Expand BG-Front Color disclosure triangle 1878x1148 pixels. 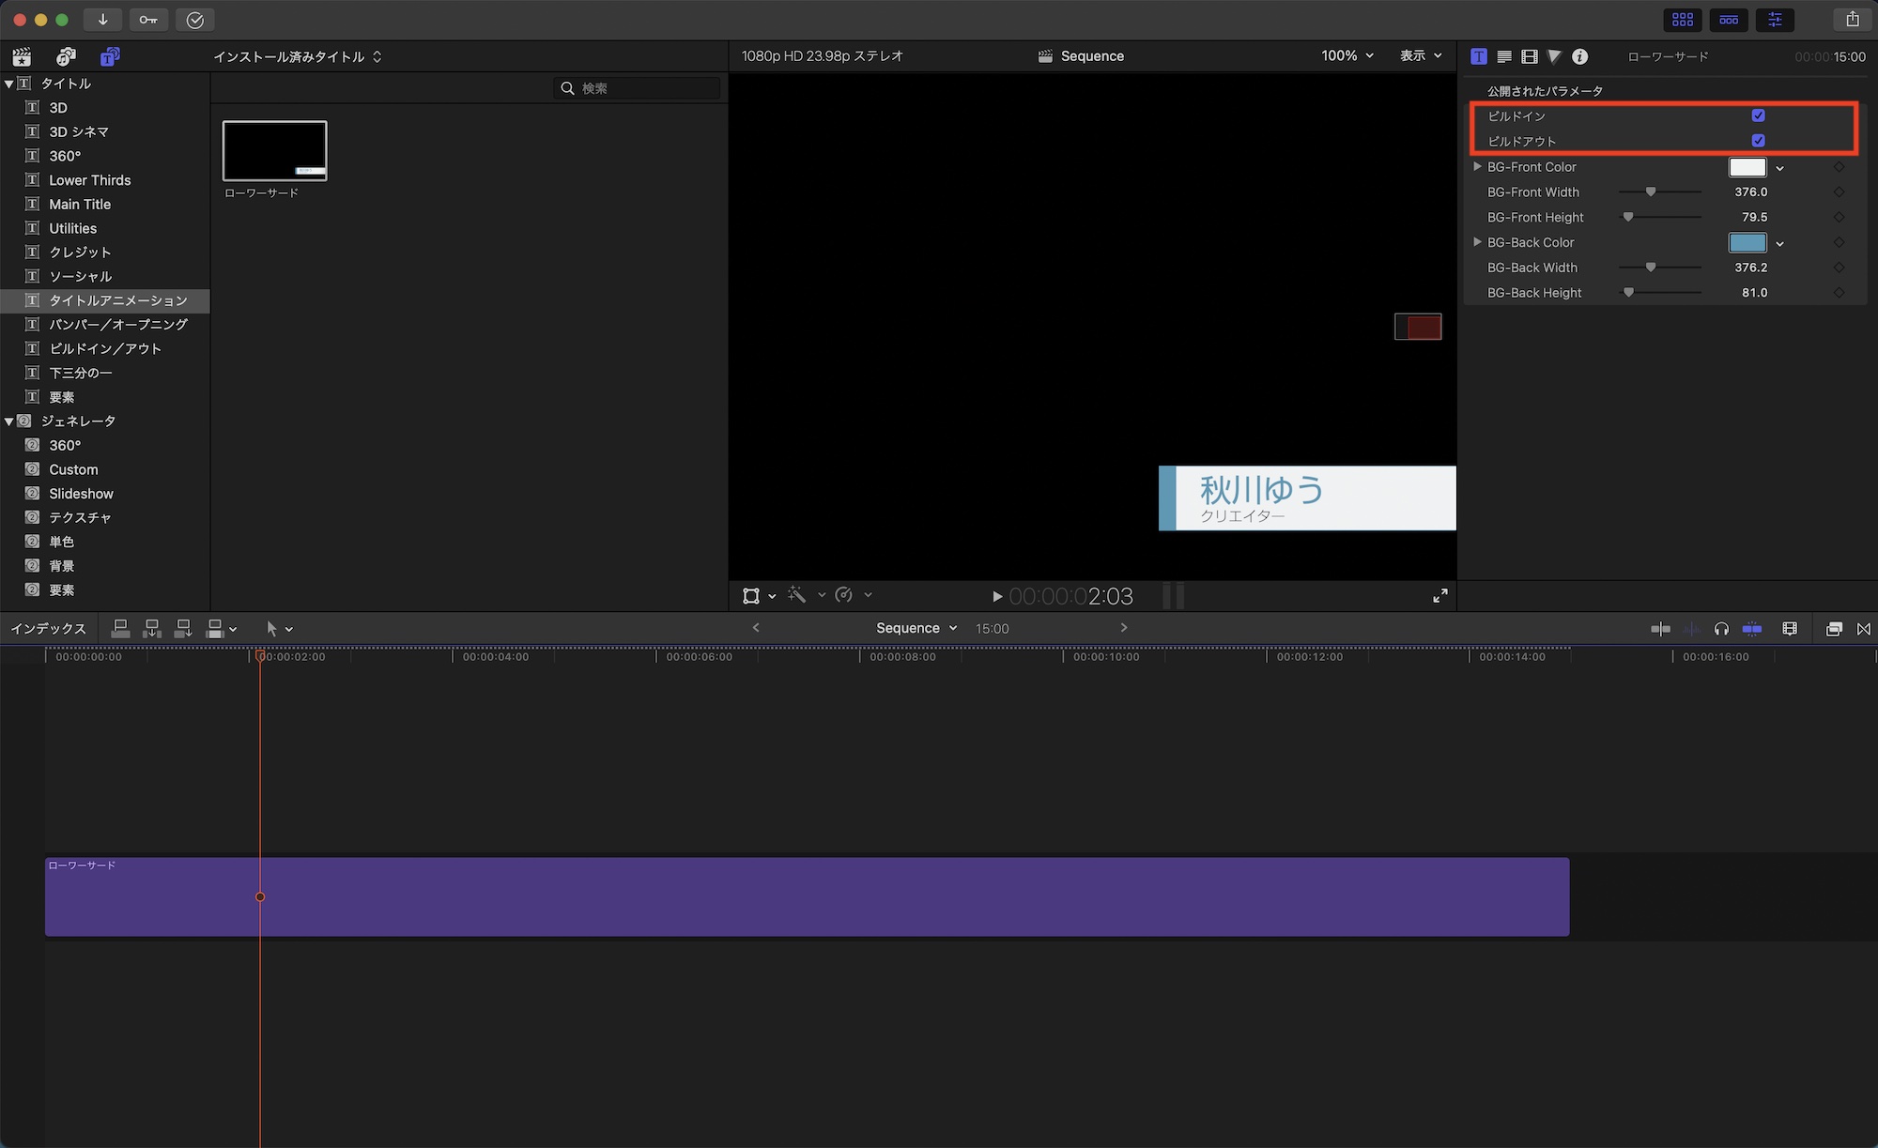pos(1477,166)
